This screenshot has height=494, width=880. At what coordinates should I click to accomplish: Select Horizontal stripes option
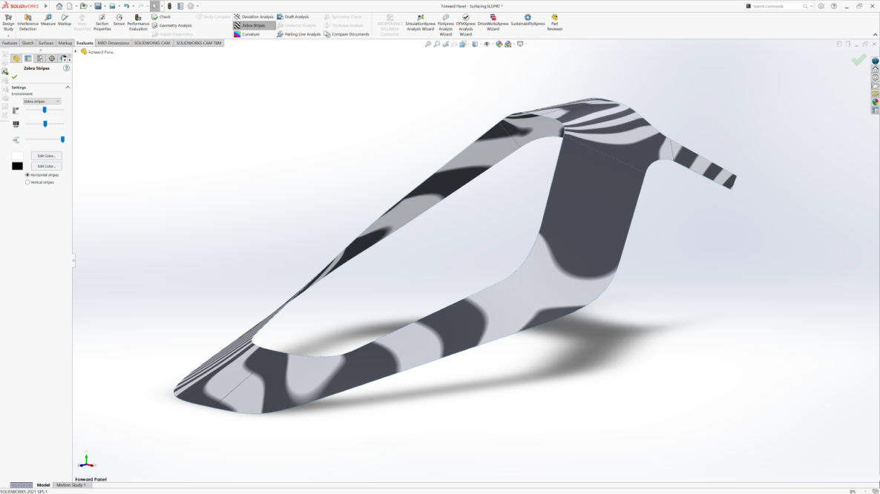coord(27,175)
